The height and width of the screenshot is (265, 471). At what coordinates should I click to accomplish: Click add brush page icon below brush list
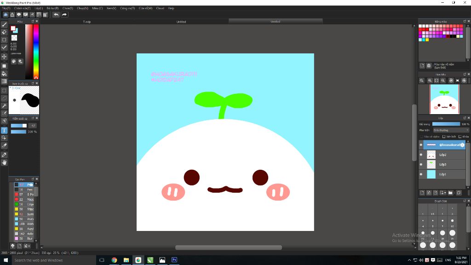(x=19, y=246)
